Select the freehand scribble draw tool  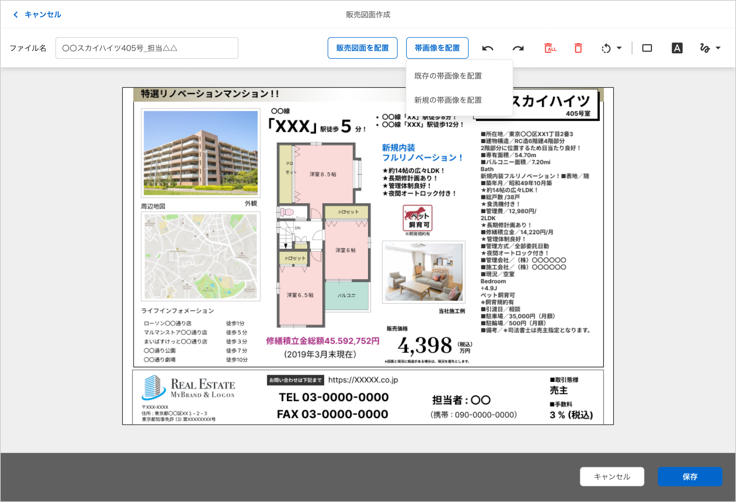point(705,48)
